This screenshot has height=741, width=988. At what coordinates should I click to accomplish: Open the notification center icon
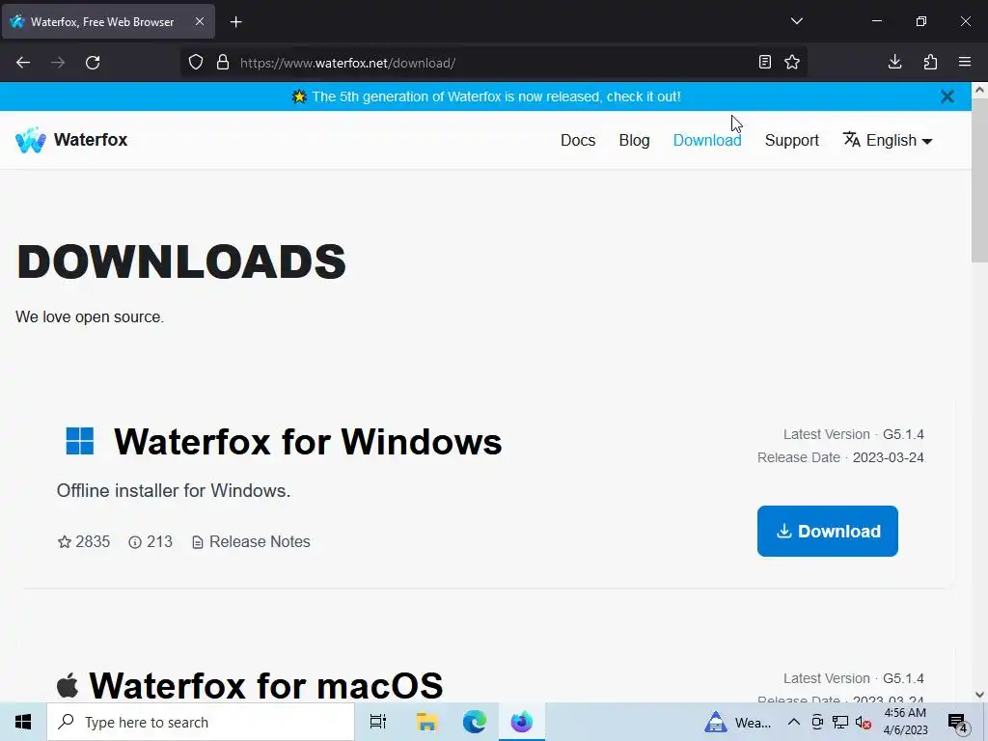point(958,723)
